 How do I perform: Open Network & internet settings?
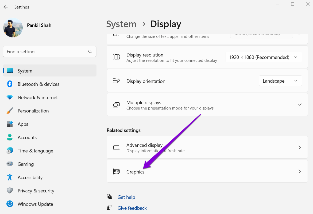coord(37,98)
